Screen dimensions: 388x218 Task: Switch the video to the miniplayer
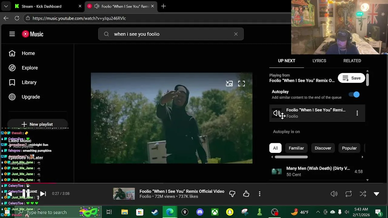point(229,84)
